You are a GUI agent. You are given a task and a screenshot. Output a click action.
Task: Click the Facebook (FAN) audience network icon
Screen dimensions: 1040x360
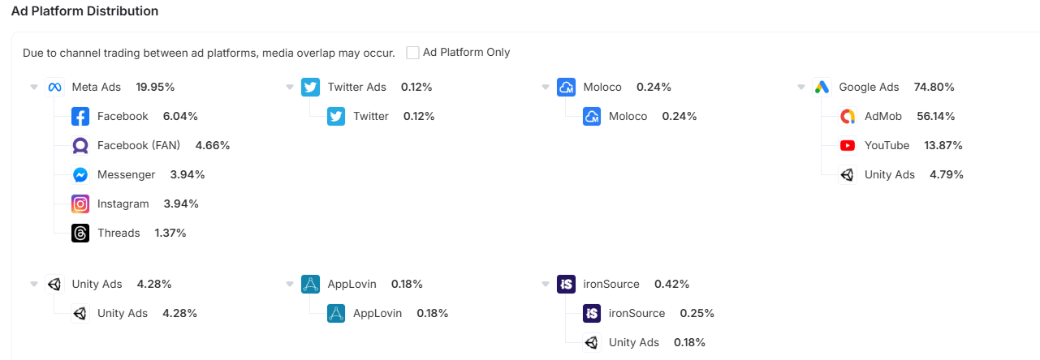pyautogui.click(x=80, y=145)
